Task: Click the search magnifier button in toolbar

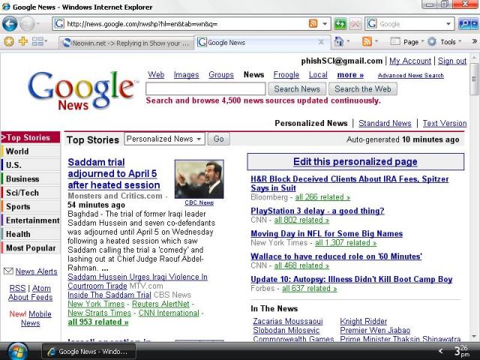Action: coord(464,23)
